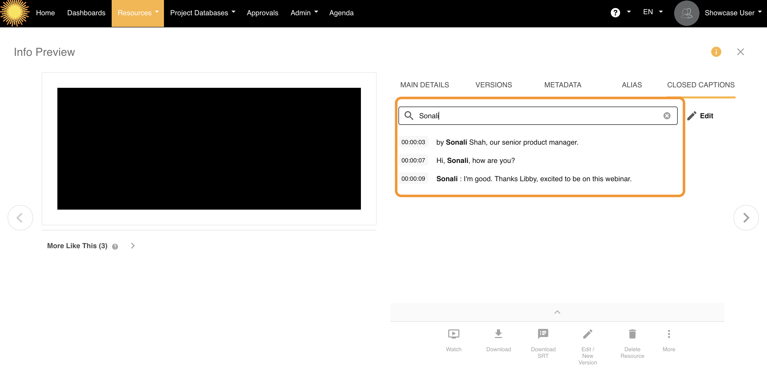Click the Delete Resource trash icon
The height and width of the screenshot is (370, 767).
[x=632, y=334]
